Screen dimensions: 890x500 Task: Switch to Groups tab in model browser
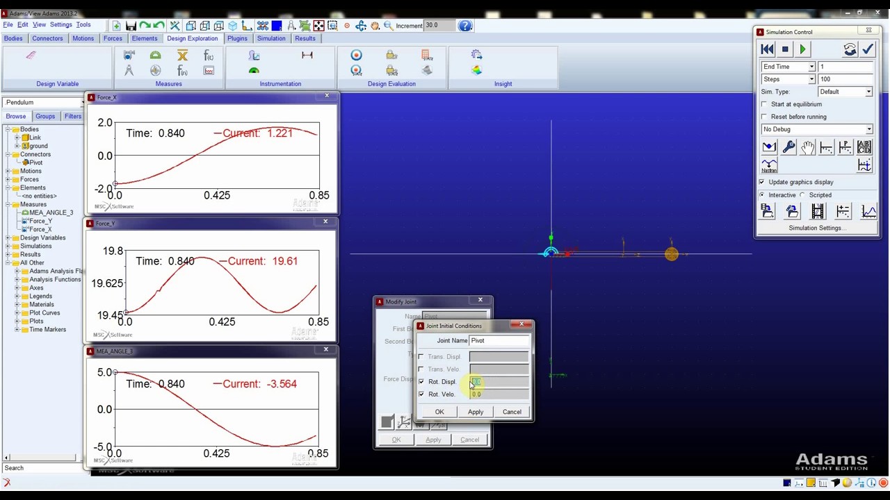[45, 116]
